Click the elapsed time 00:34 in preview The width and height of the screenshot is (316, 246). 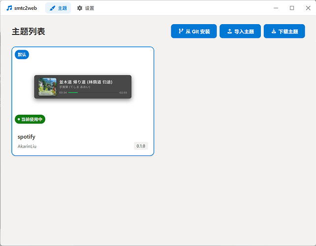(x=63, y=92)
